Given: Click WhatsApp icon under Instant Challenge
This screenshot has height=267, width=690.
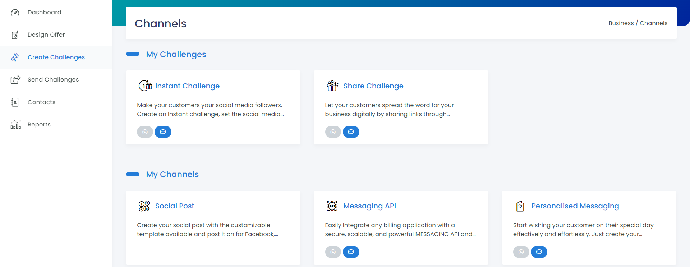Looking at the screenshot, I should tap(145, 132).
